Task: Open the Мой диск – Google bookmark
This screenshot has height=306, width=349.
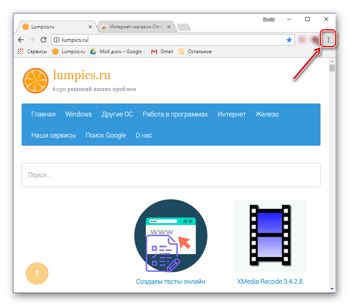Action: 118,52
